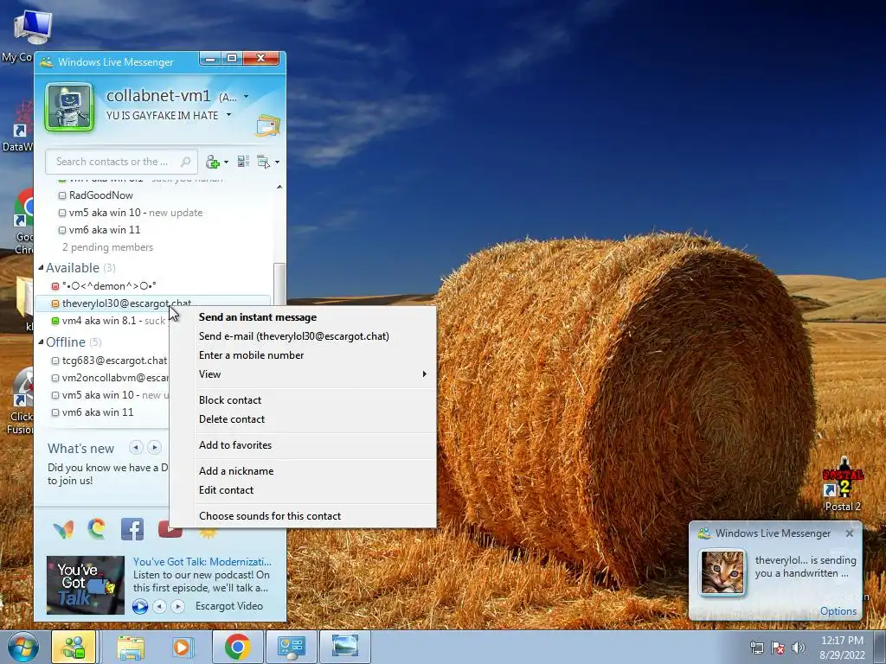Select vm6 aka win 11 above pending members
This screenshot has height=664, width=886.
(100, 230)
